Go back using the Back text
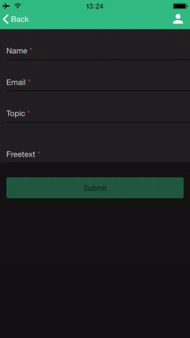The width and height of the screenshot is (190, 338). [20, 19]
